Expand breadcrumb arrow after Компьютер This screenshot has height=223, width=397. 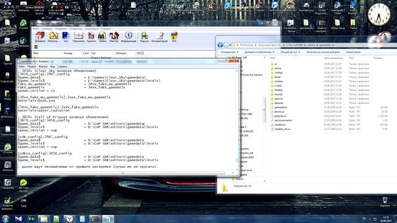256,45
